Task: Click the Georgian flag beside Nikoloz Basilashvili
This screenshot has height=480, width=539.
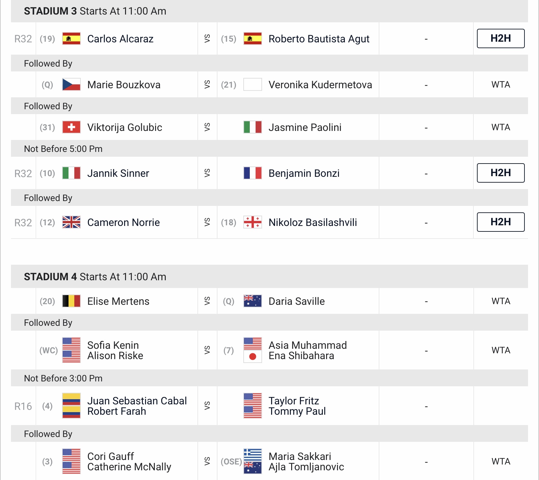Action: 252,222
